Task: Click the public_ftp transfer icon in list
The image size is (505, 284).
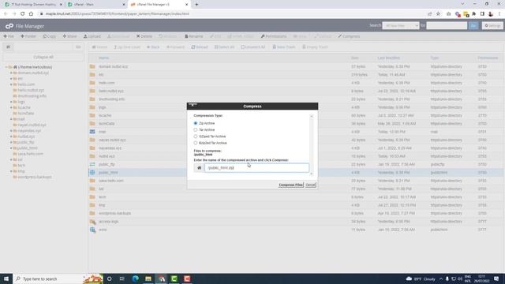Action: point(92,164)
